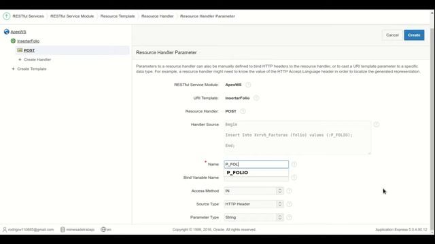435x244 pixels.
Task: Click the InsertarFolio URI Template value
Action: coord(237,98)
